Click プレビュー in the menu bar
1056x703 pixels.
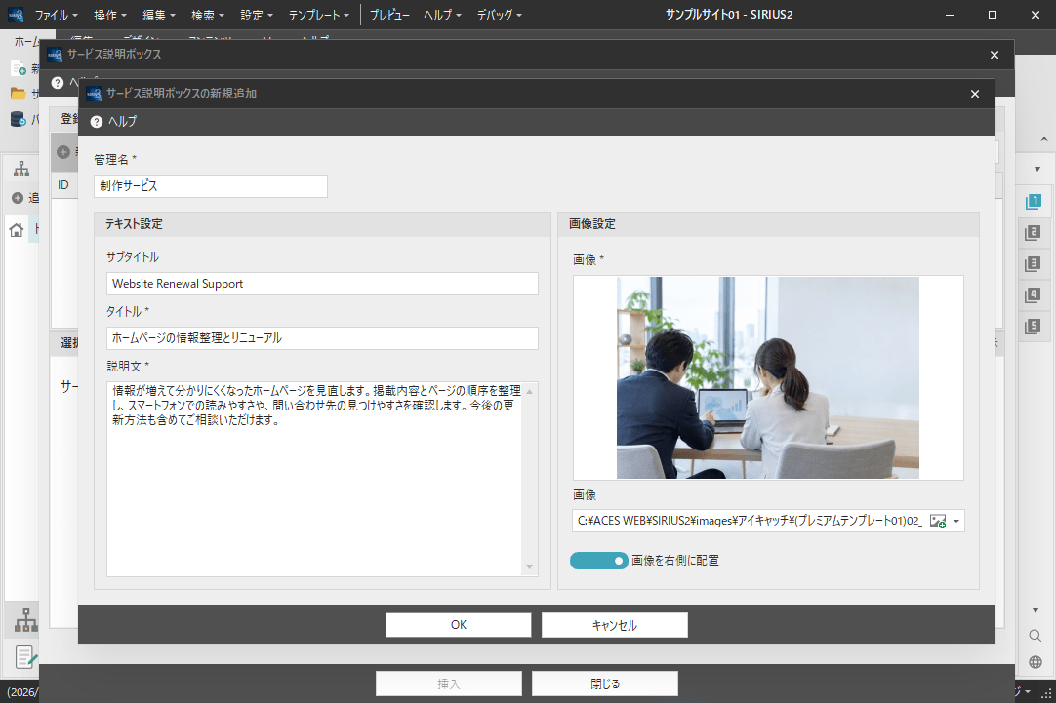click(x=389, y=15)
